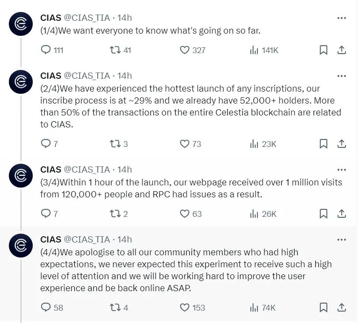
Task: Open the more options menu on first tweet
Action: (x=341, y=18)
